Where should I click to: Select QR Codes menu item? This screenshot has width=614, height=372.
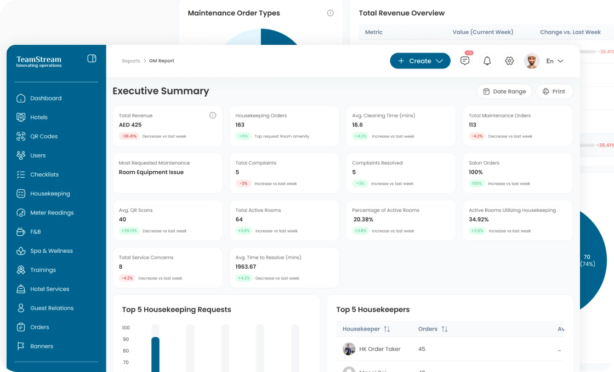[x=44, y=136]
